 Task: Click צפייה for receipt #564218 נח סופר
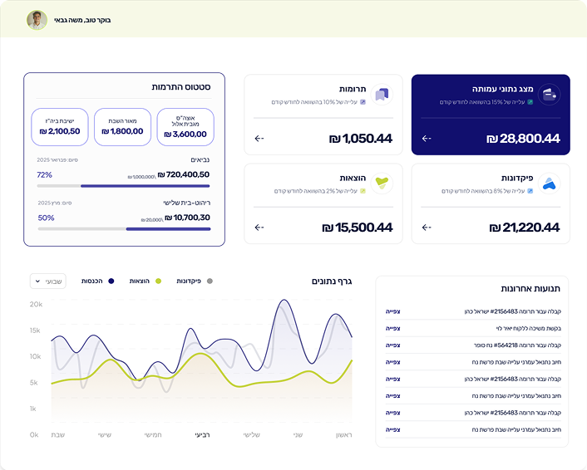[393, 345]
